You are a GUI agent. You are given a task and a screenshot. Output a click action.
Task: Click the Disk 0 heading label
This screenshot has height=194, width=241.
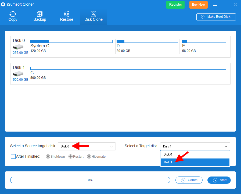(x=19, y=40)
